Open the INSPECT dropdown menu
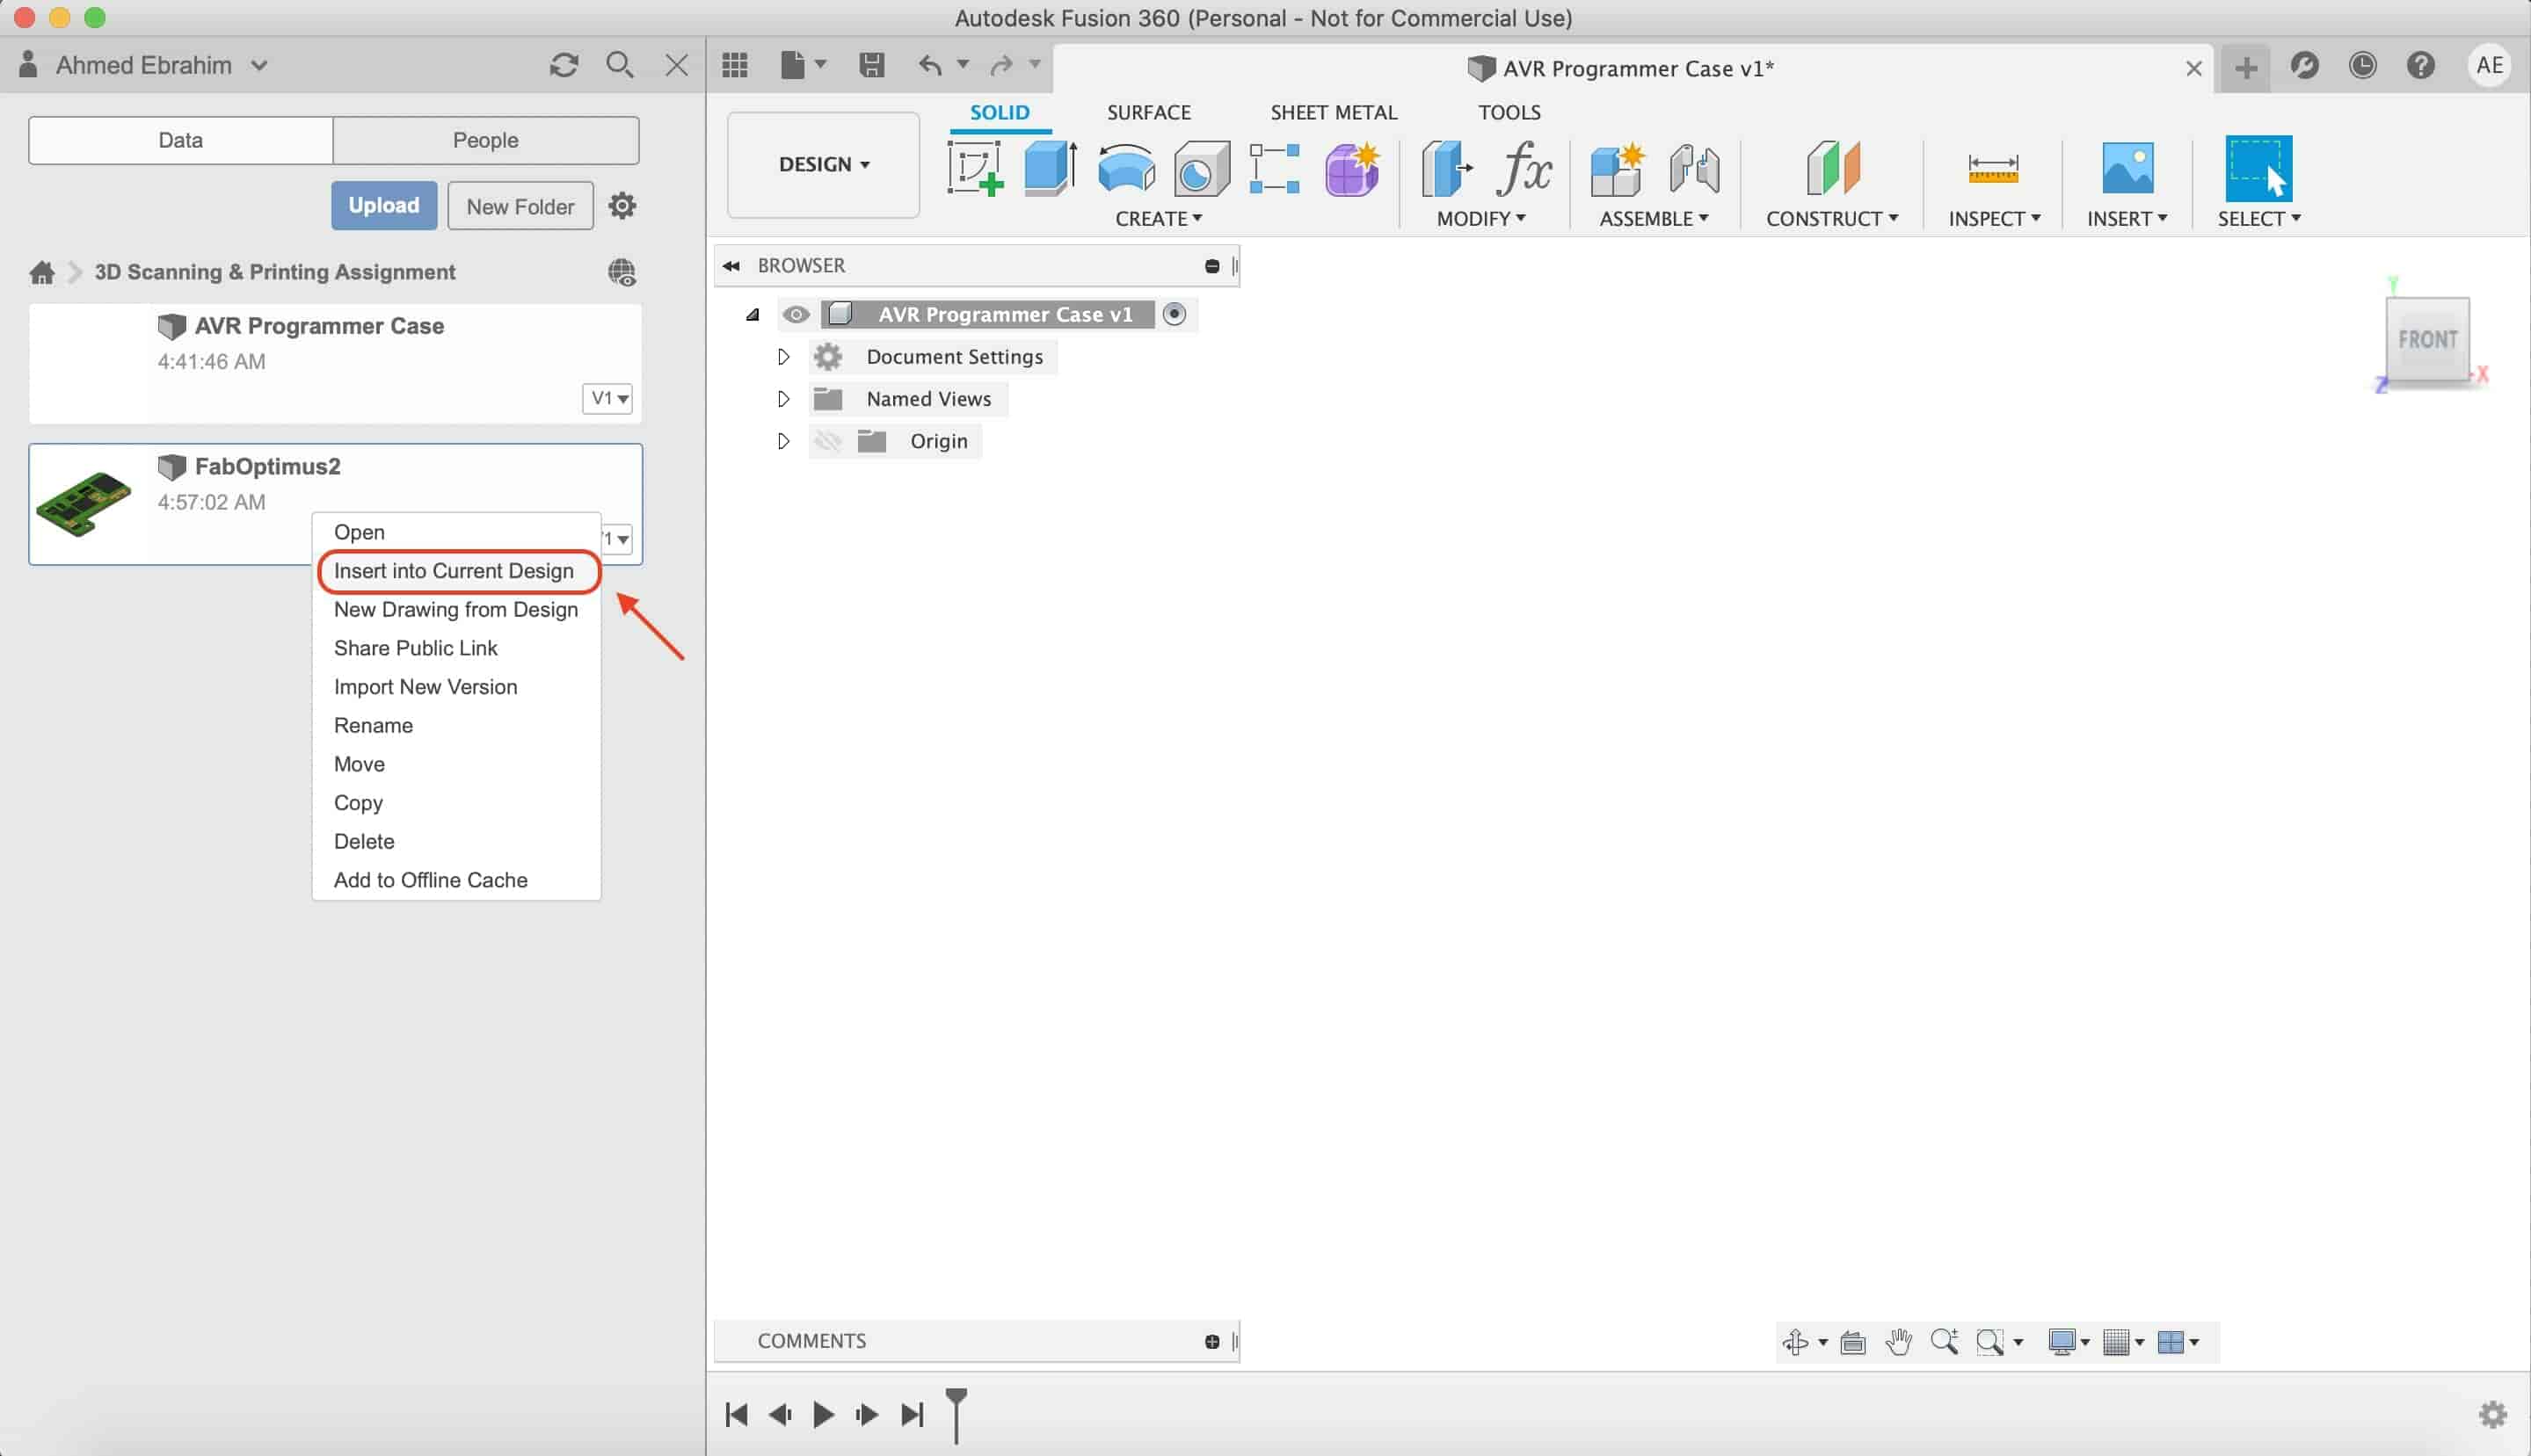 (x=1994, y=218)
